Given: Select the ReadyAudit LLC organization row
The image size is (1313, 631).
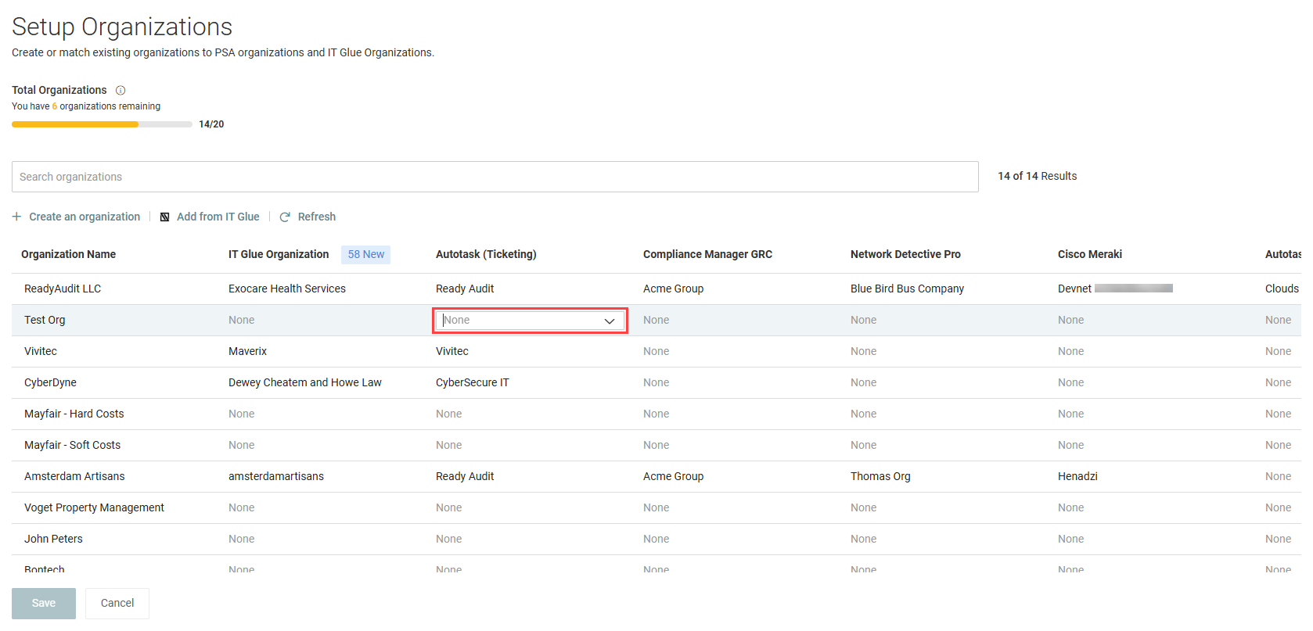Looking at the screenshot, I should (656, 289).
